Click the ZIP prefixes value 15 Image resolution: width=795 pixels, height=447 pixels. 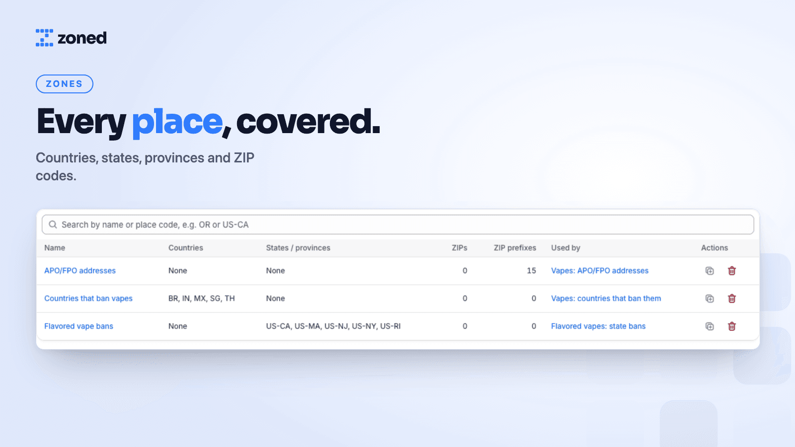532,271
